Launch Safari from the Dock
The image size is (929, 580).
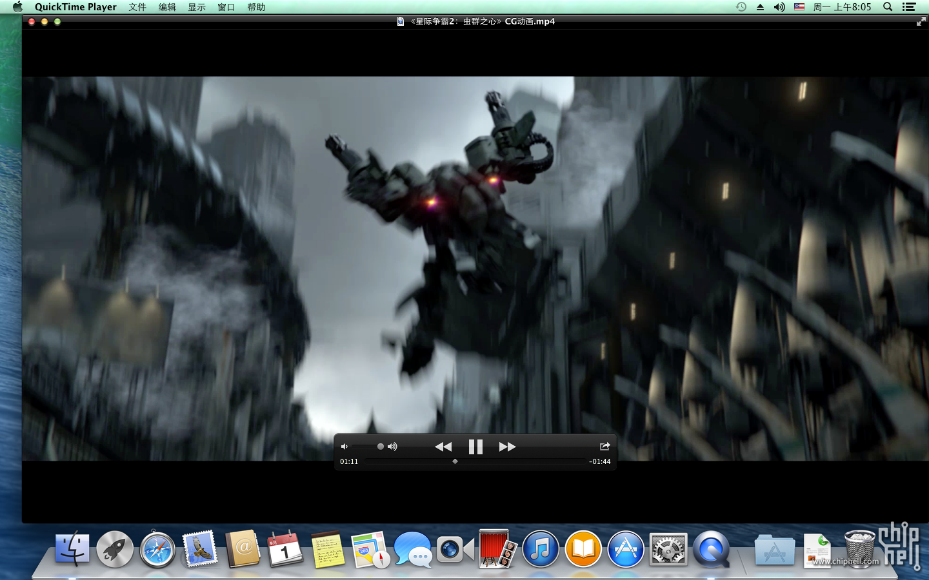point(157,549)
